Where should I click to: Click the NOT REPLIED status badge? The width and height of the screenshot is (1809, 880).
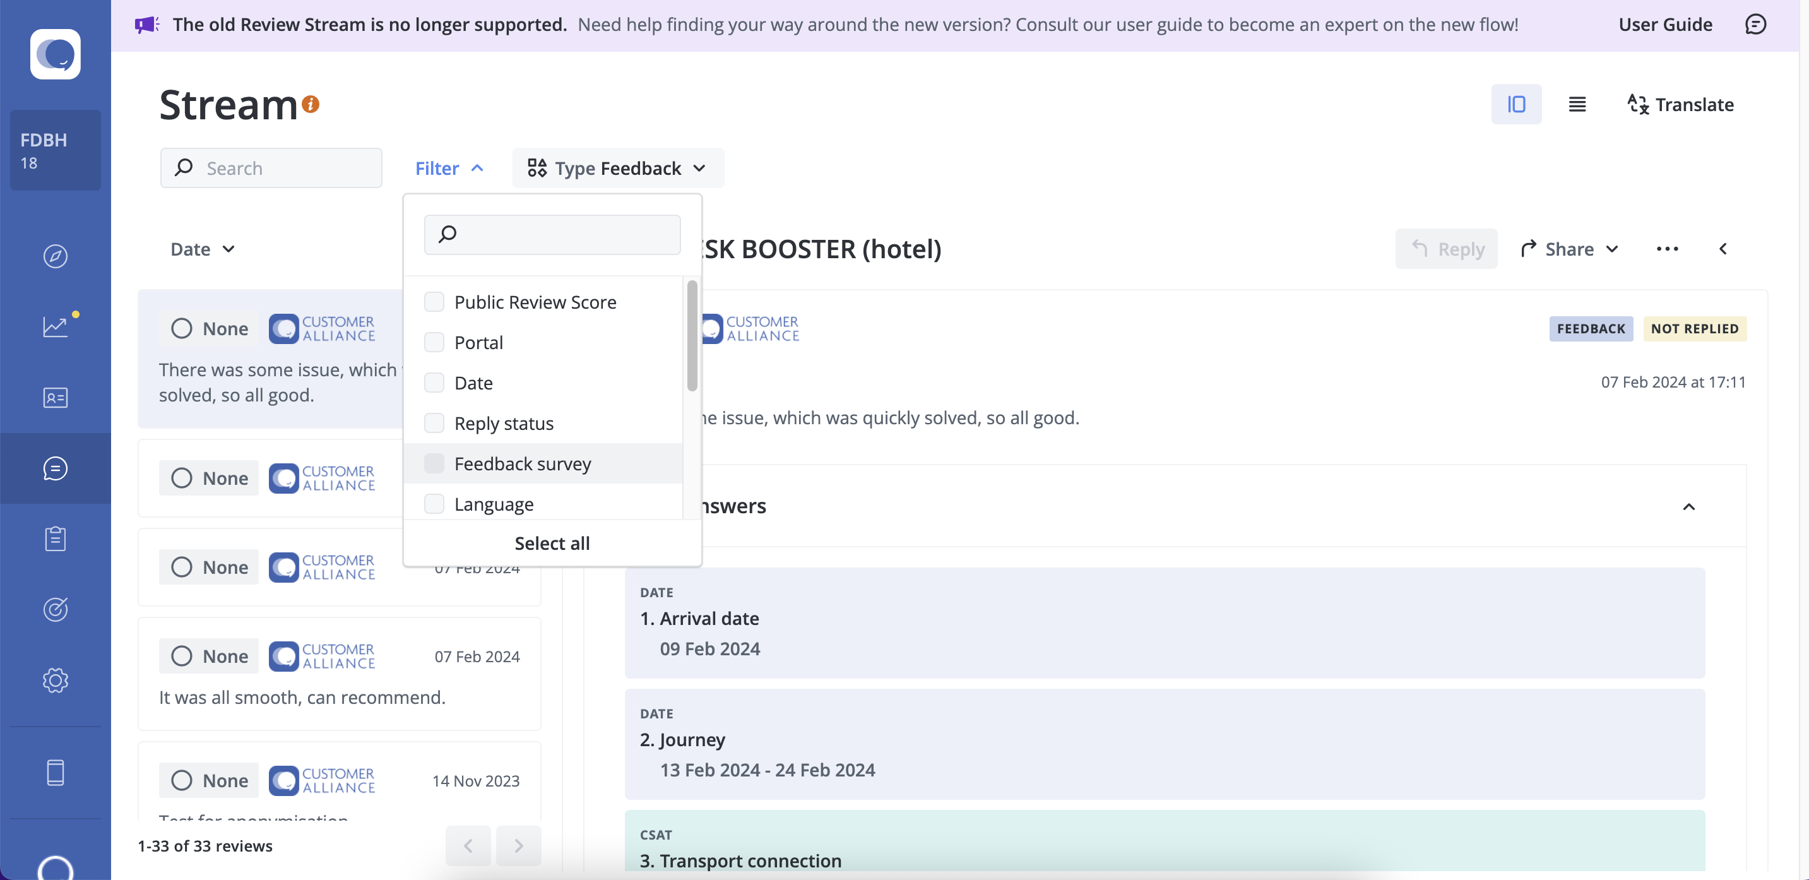point(1695,329)
